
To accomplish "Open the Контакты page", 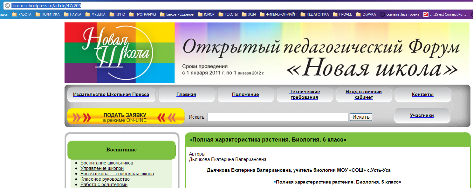I will [423, 94].
